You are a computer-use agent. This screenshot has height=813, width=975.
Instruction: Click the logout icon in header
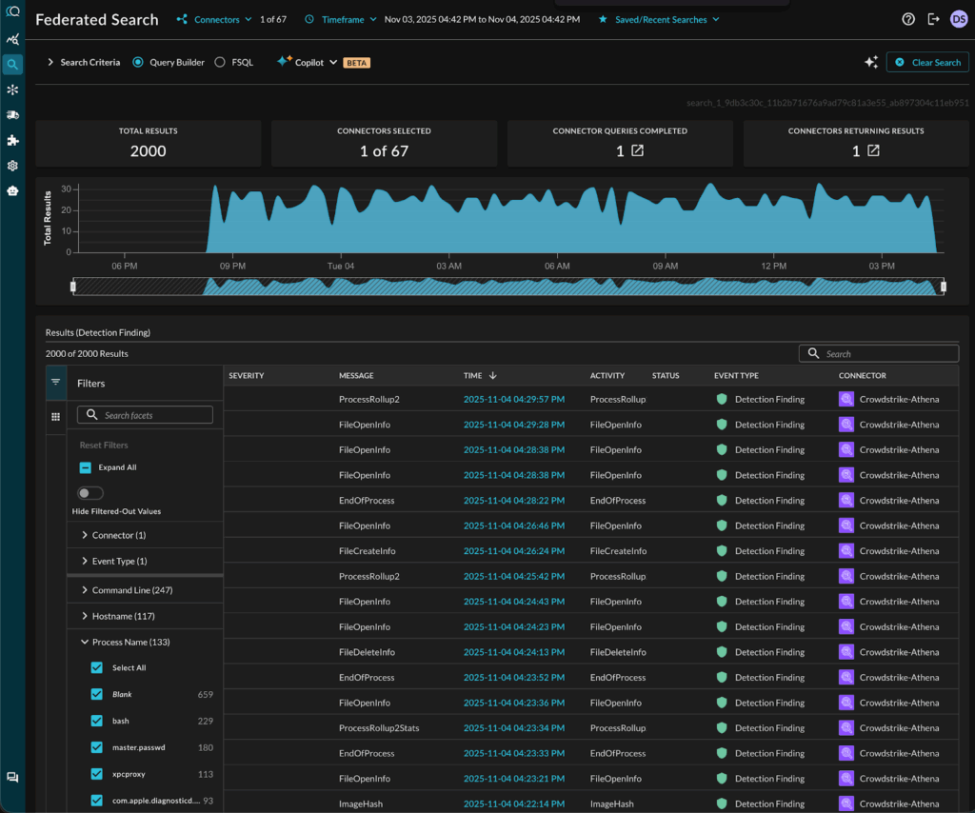[933, 19]
